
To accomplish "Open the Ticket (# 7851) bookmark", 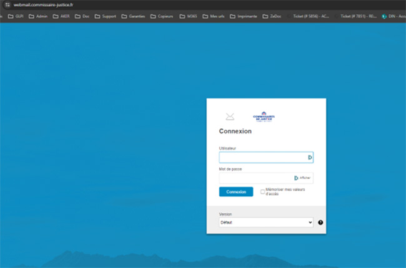I will point(356,16).
